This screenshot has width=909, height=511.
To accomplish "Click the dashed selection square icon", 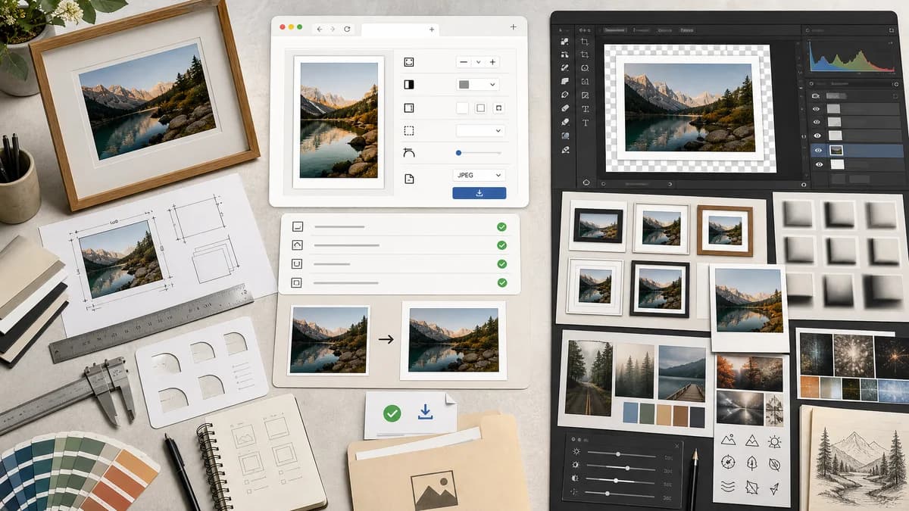I will click(410, 130).
